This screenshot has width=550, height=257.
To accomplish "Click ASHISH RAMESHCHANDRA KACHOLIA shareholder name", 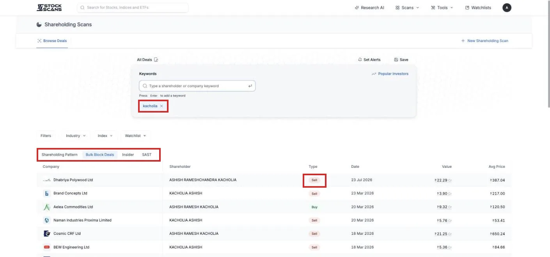I will pyautogui.click(x=203, y=180).
